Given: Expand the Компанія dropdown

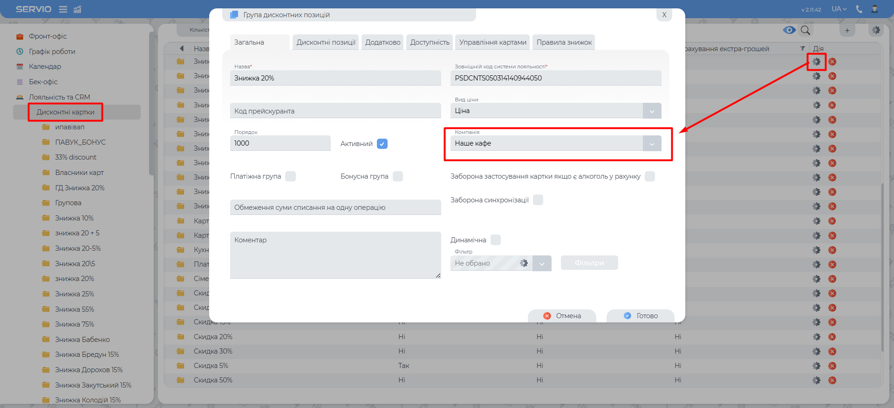Looking at the screenshot, I should pyautogui.click(x=652, y=143).
